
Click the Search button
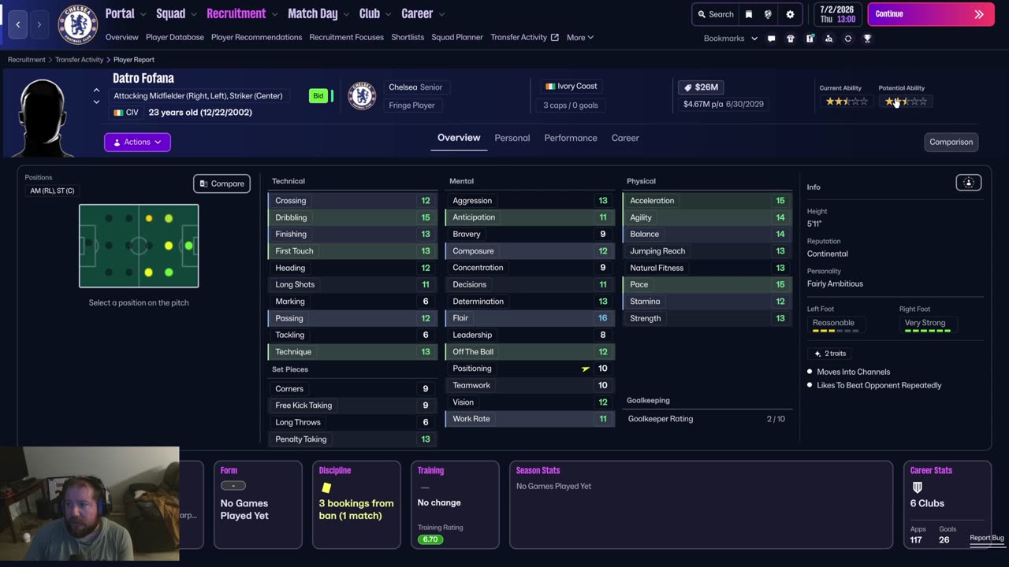(715, 14)
